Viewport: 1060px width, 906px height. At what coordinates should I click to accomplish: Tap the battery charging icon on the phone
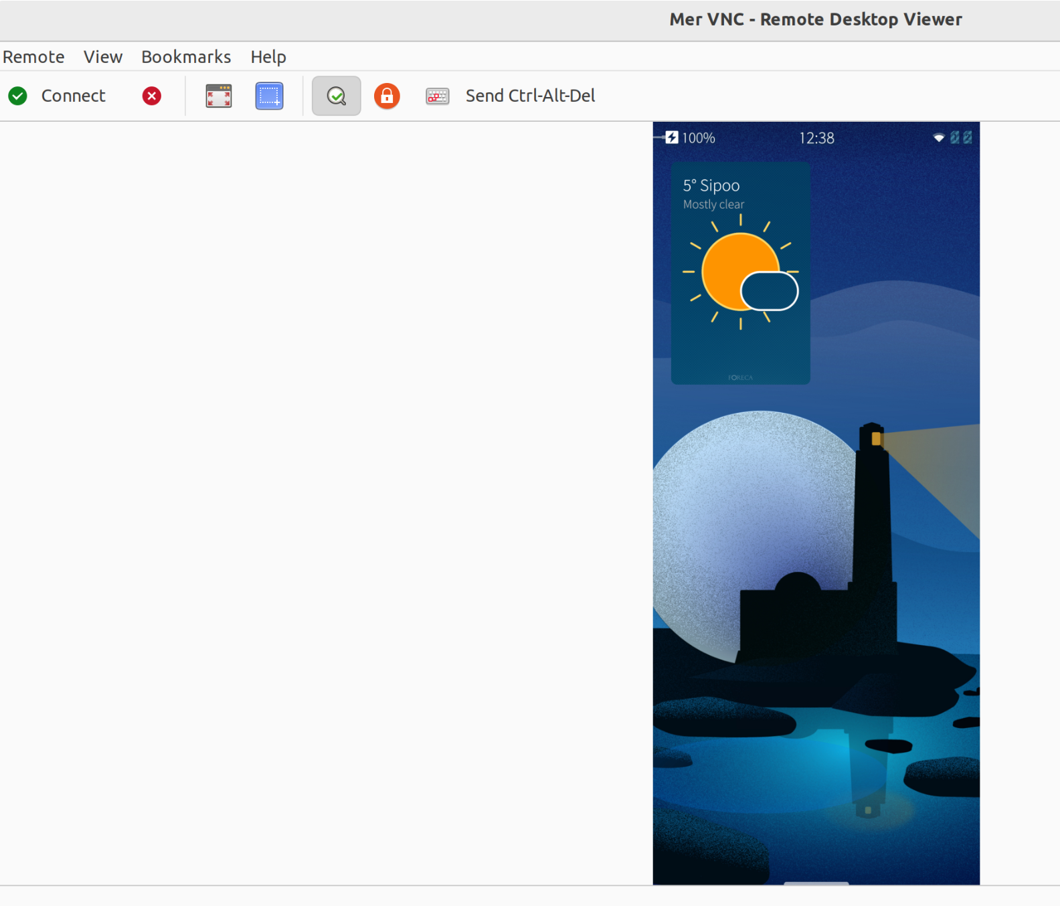click(x=672, y=138)
